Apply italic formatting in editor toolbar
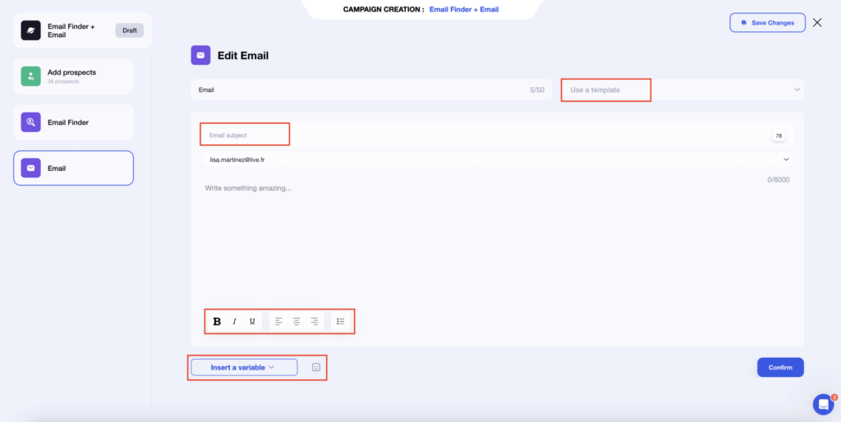 (x=234, y=321)
